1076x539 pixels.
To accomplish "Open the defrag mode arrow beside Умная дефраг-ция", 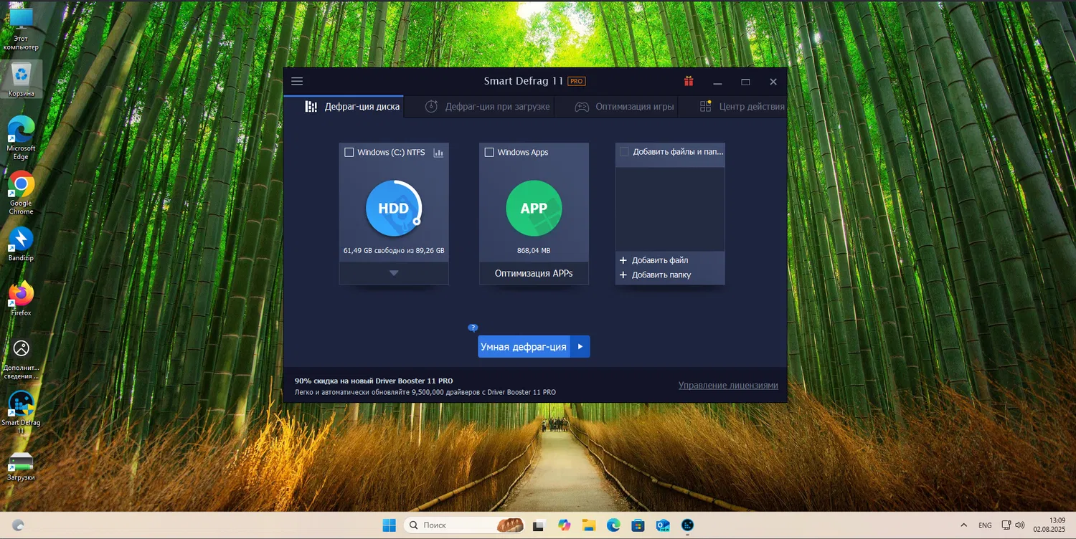I will (x=580, y=346).
